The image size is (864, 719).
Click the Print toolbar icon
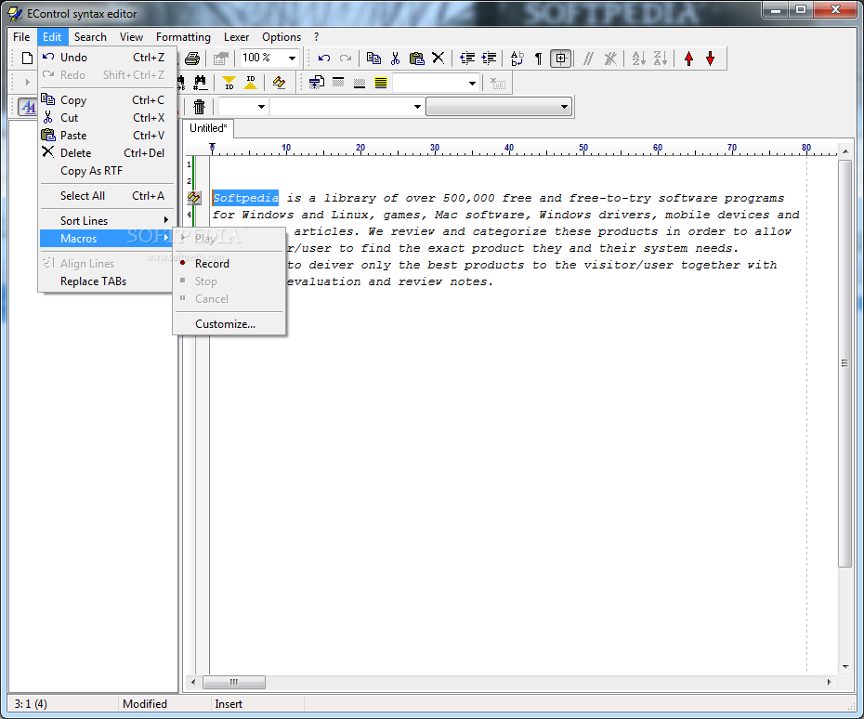coord(192,58)
